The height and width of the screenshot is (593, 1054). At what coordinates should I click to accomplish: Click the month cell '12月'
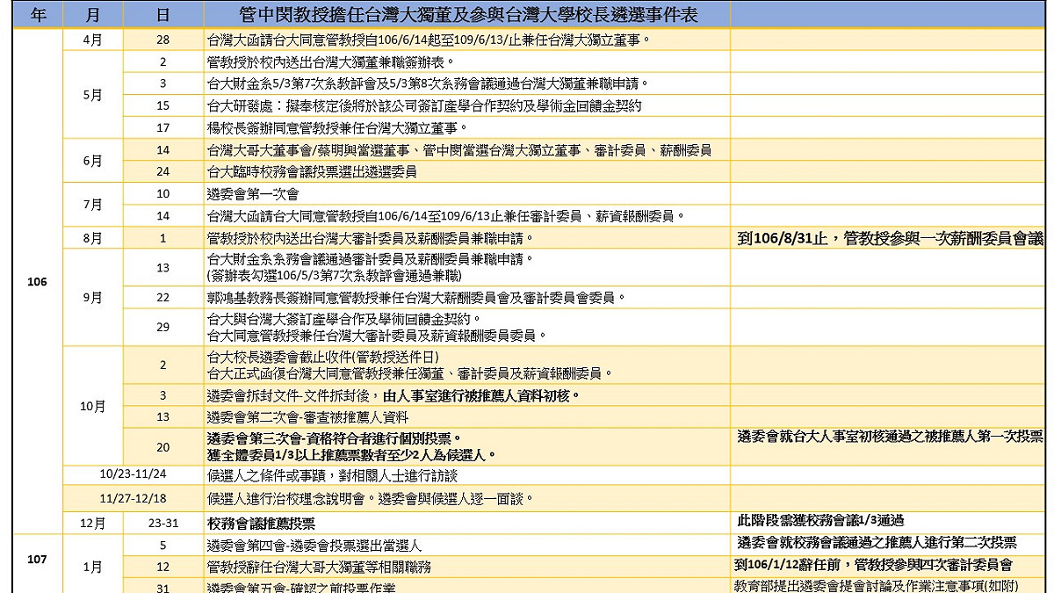[x=93, y=523]
